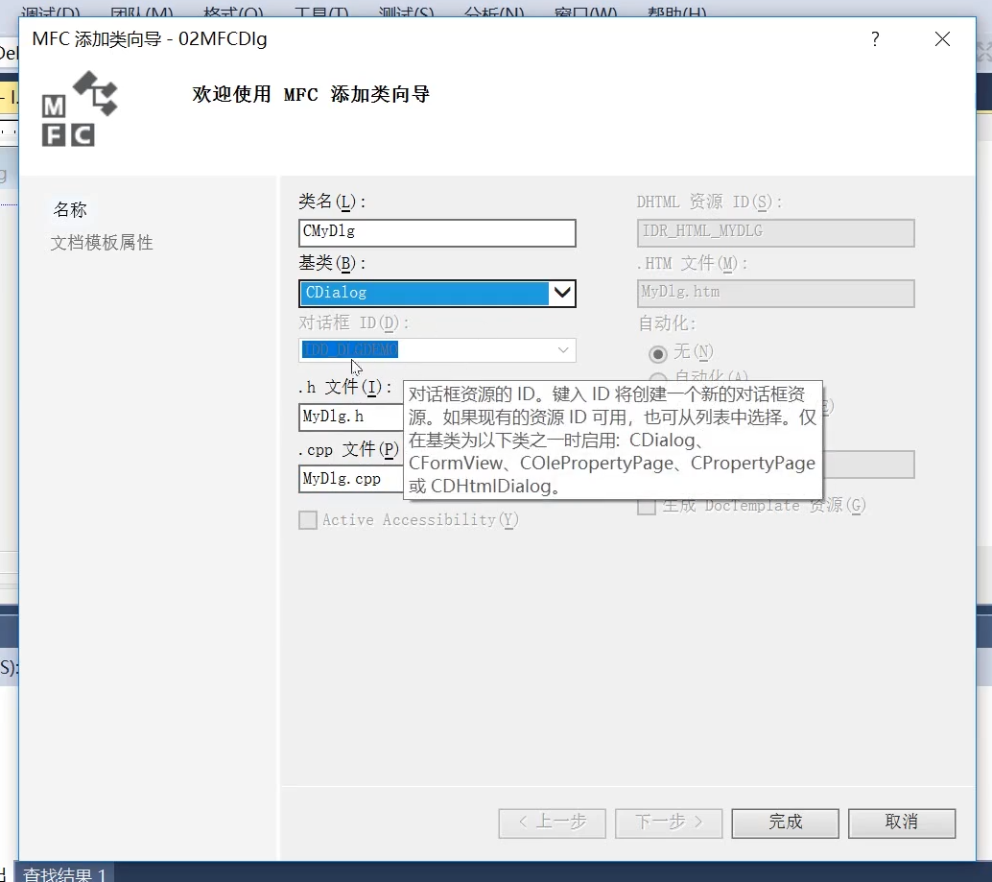Click the 取消 cancel button

[x=902, y=823]
